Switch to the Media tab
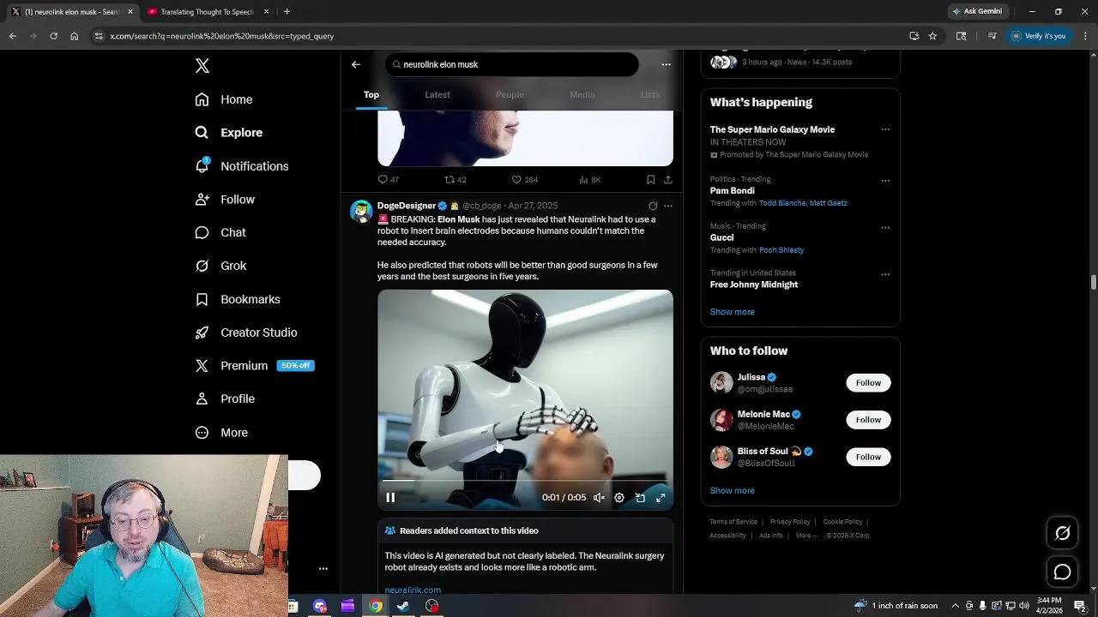Screen dimensions: 1098x617 pyautogui.click(x=582, y=94)
